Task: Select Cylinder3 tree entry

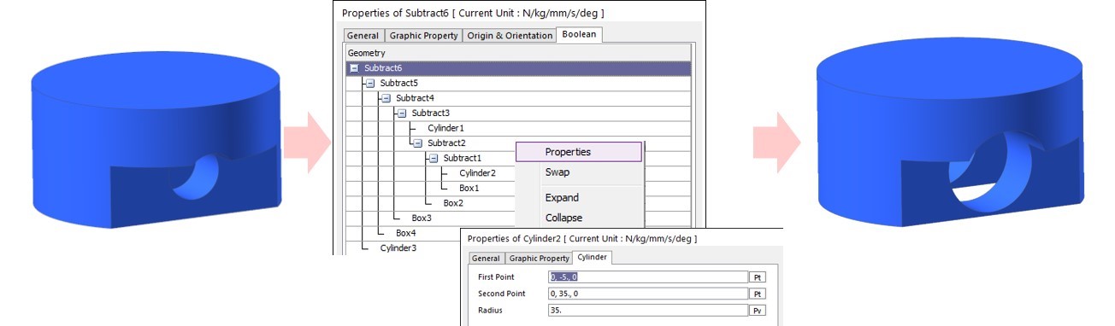Action: 398,248
